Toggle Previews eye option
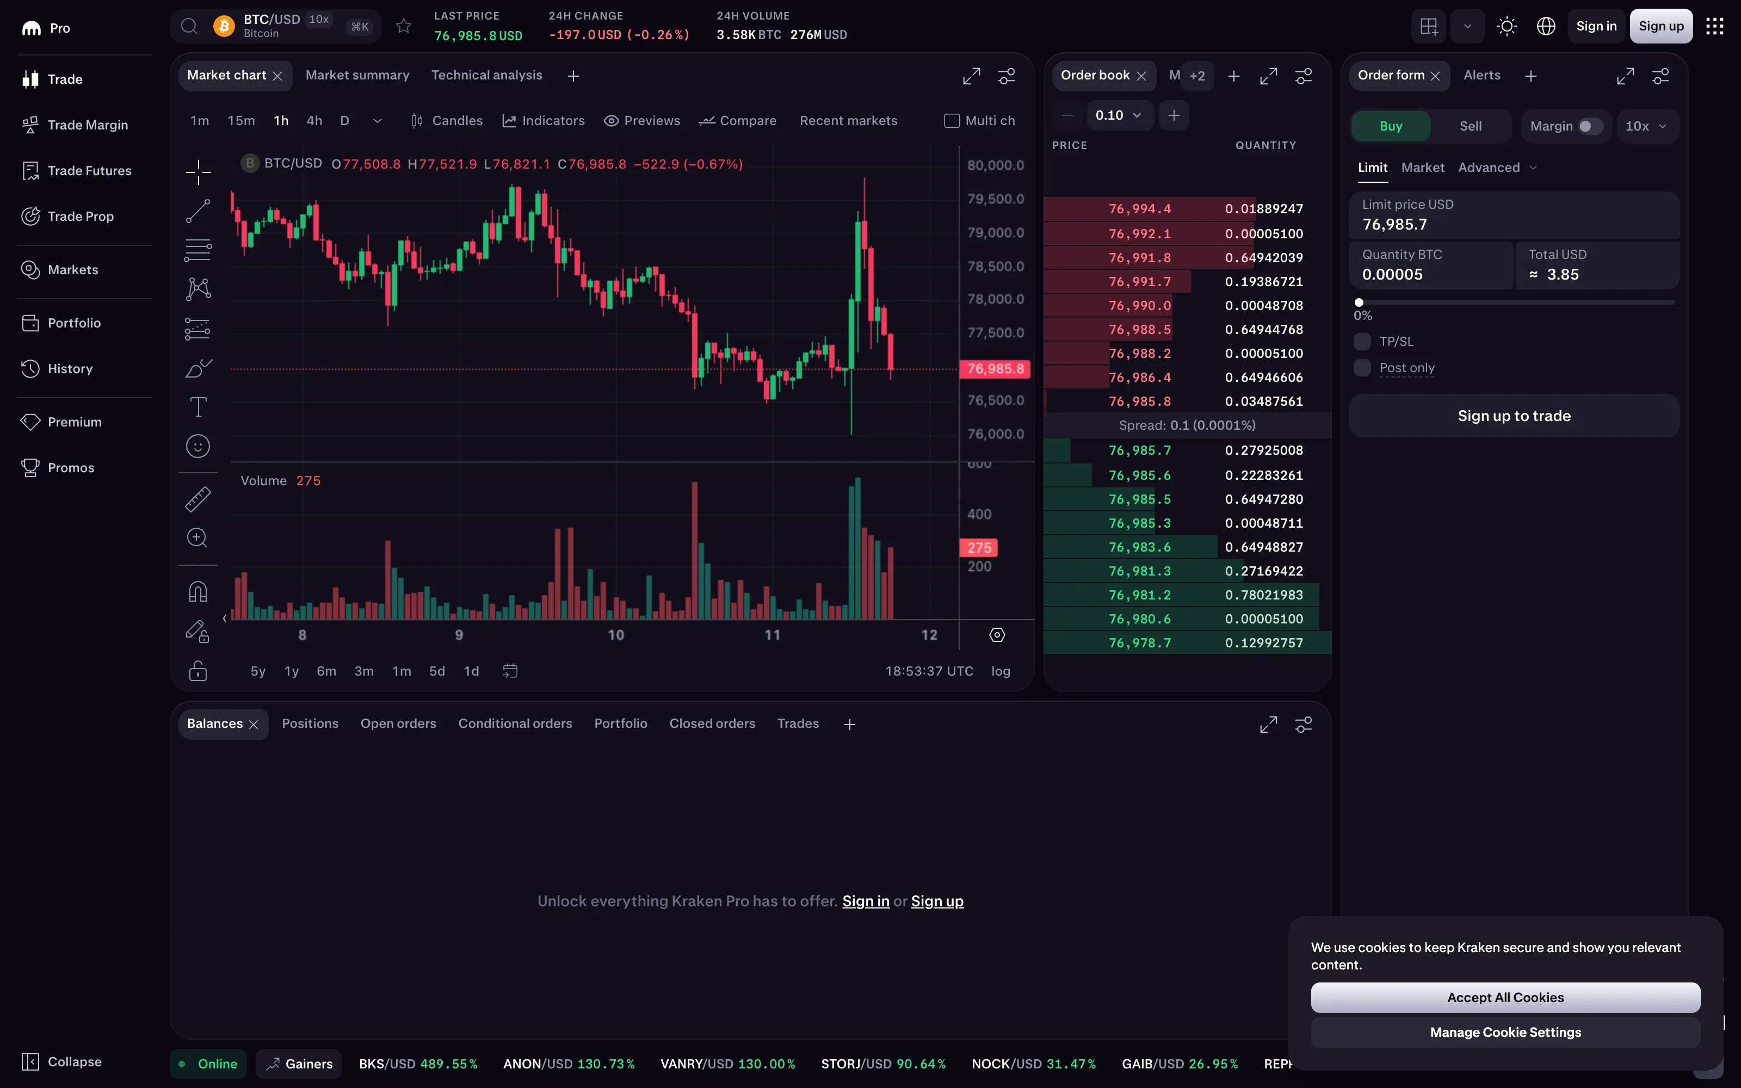 click(x=642, y=121)
